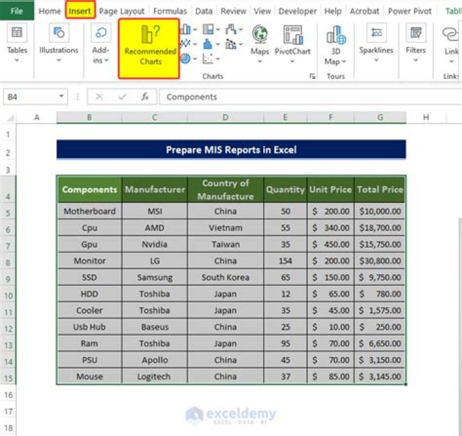Open the pie chart dropdown arrow
The width and height of the screenshot is (462, 436).
pos(195,58)
